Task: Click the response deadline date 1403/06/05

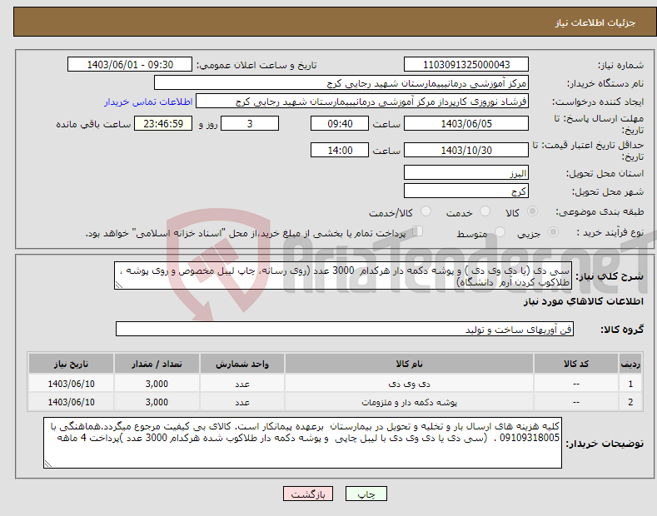Action: tap(466, 123)
